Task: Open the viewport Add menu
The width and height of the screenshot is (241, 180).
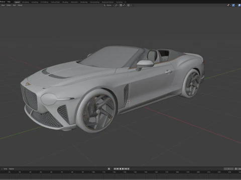Action: tap(15, 5)
